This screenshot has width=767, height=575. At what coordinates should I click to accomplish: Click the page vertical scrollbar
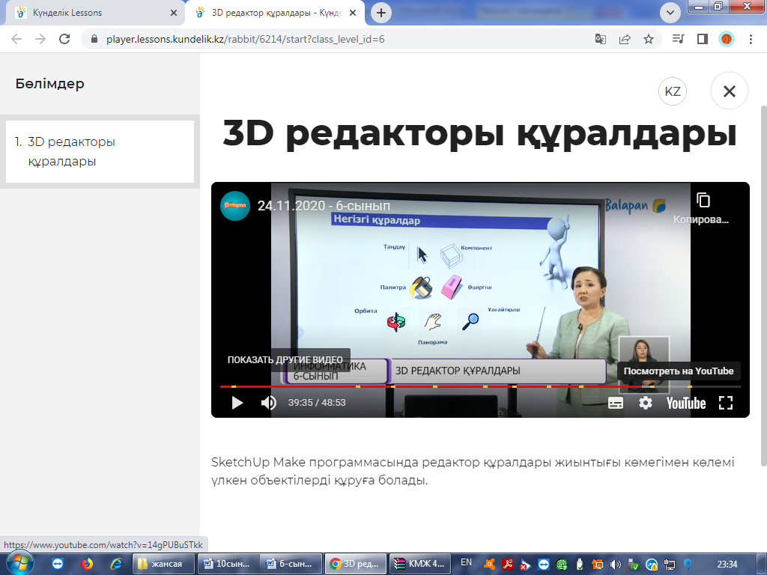tap(763, 285)
